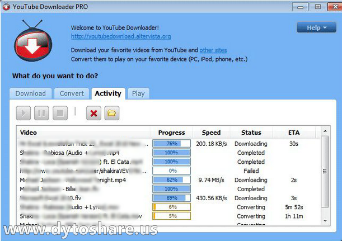342x241 pixels.
Task: Switch to the Play tab
Action: [138, 93]
